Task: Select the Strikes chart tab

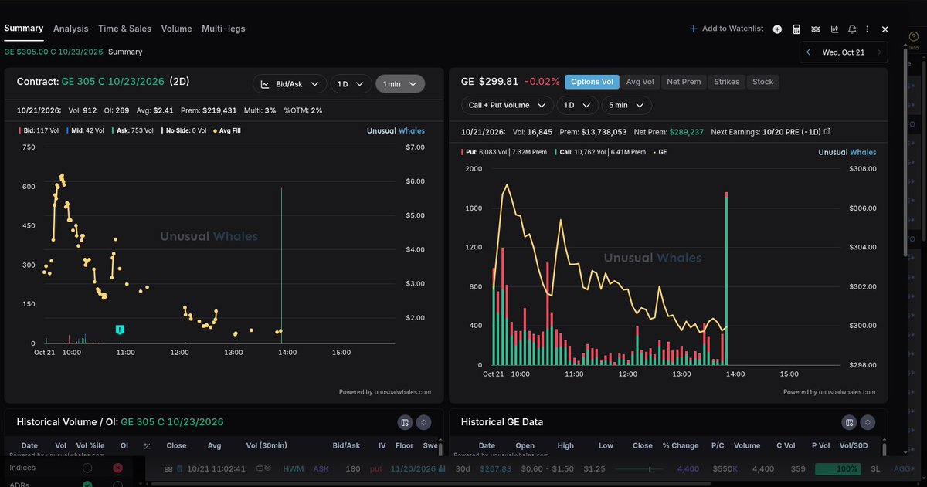Action: coord(726,82)
